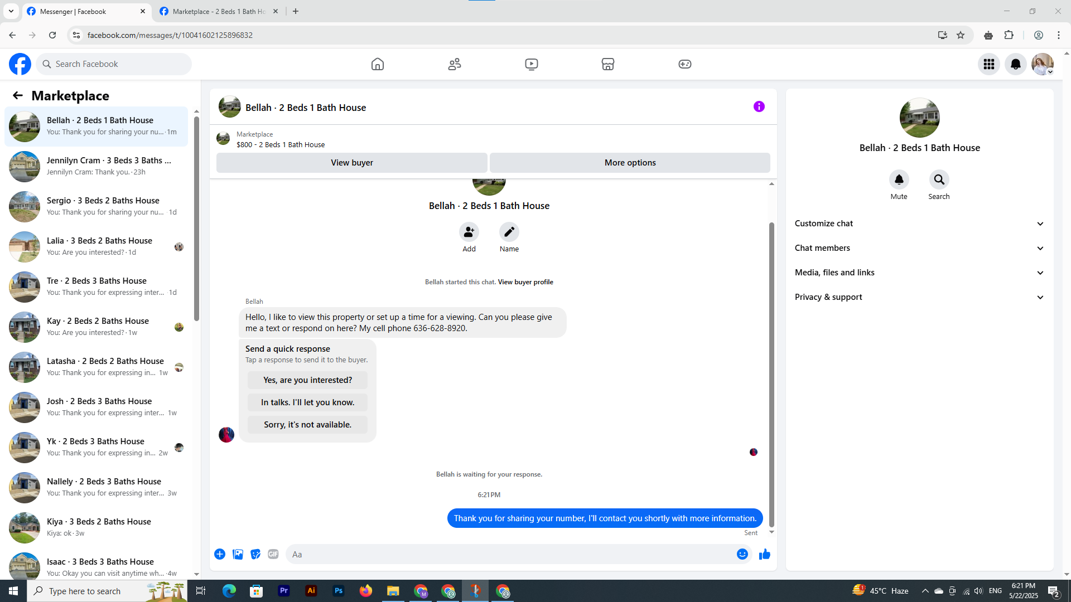Image resolution: width=1071 pixels, height=602 pixels.
Task: Click the message input field
Action: tap(510, 554)
